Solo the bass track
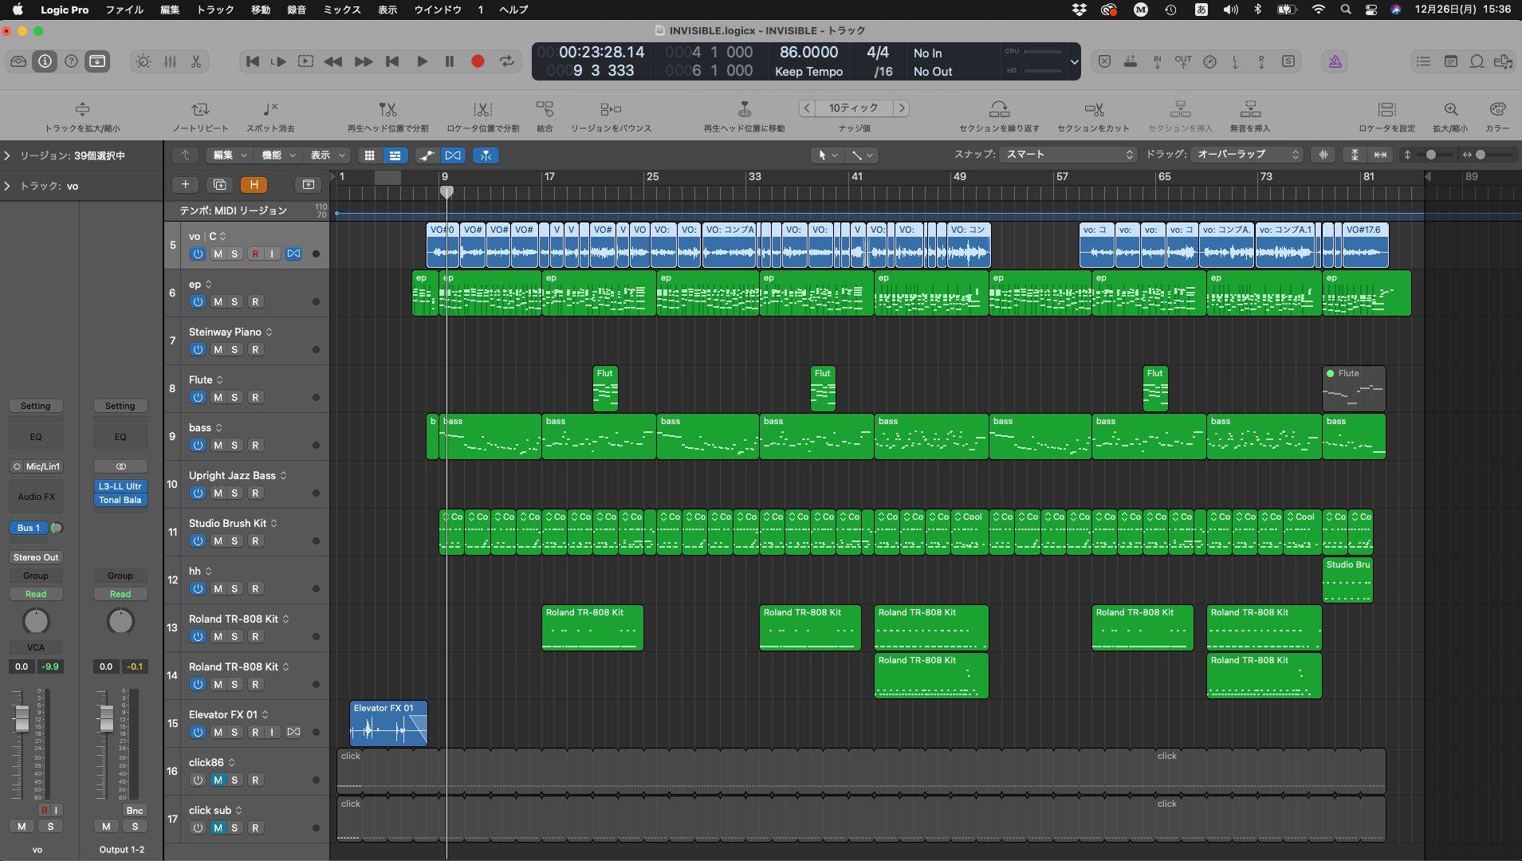The image size is (1522, 861). [234, 446]
